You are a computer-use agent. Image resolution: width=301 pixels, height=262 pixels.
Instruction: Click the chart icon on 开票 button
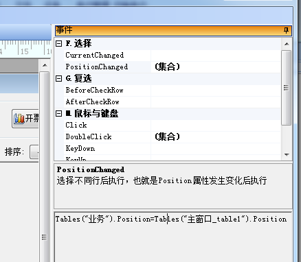(x=19, y=119)
